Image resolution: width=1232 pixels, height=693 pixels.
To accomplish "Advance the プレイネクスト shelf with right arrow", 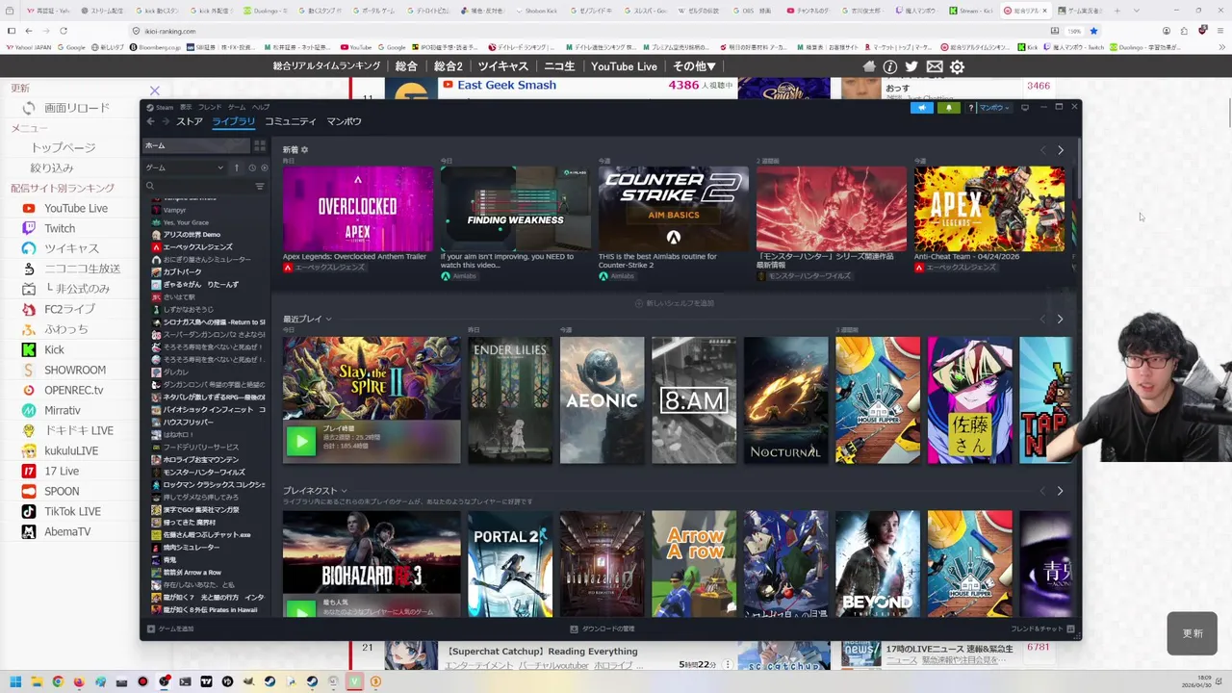I will (1060, 491).
